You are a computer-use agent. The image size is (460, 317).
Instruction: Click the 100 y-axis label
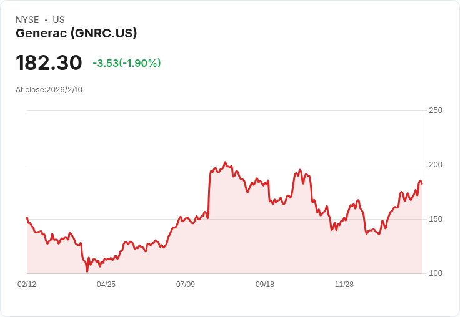click(436, 273)
